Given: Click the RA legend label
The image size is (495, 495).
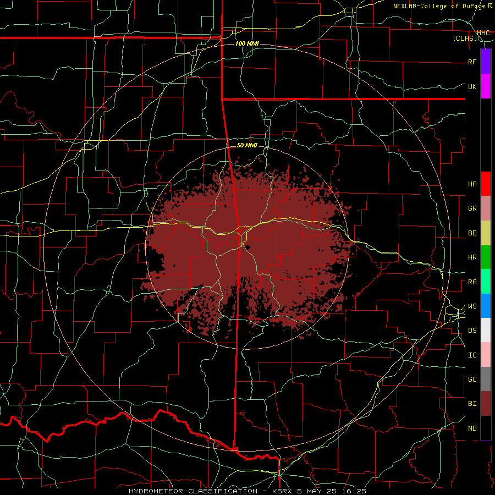Looking at the screenshot, I should pos(472,282).
